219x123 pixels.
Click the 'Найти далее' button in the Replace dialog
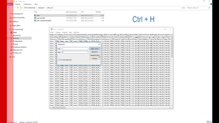click(x=94, y=49)
